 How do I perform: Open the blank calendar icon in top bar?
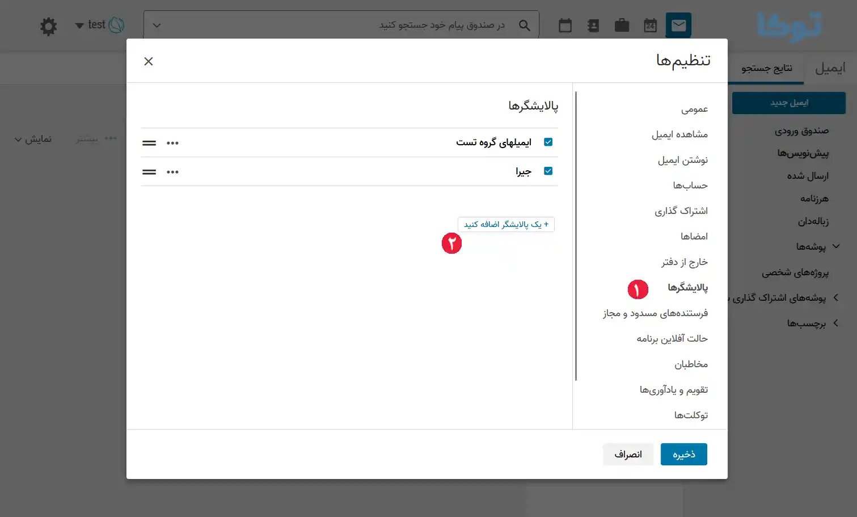pyautogui.click(x=565, y=26)
